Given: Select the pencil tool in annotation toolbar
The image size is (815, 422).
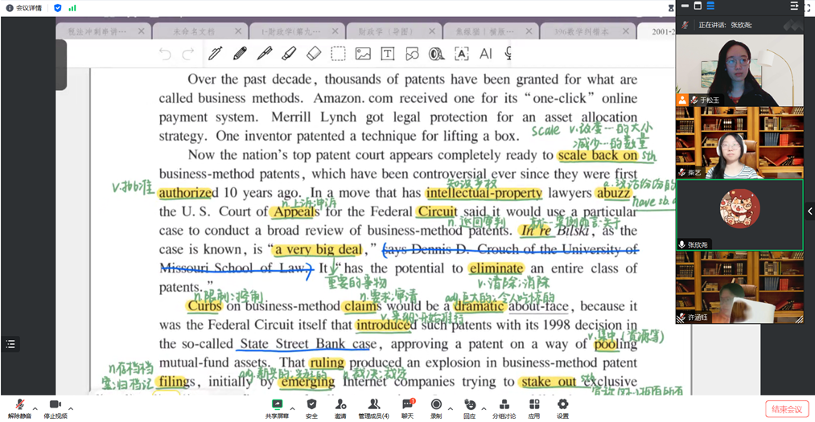Looking at the screenshot, I should 240,54.
